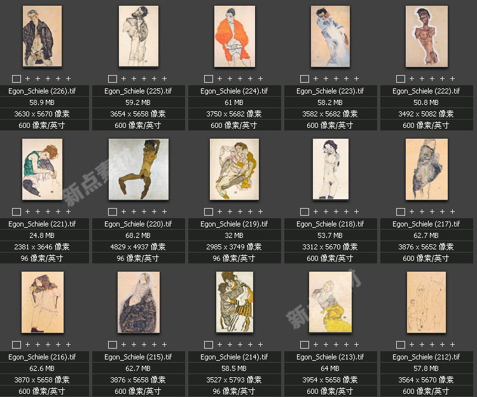Tick the checkbox under Egon_Schiele (218).tif thumbnail

coord(305,212)
